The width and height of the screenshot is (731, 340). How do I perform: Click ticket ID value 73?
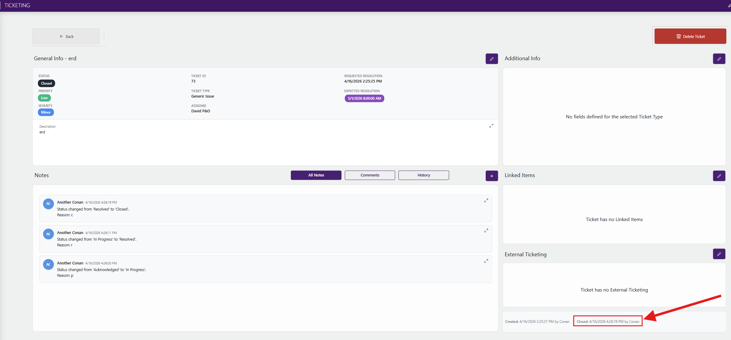pyautogui.click(x=193, y=81)
